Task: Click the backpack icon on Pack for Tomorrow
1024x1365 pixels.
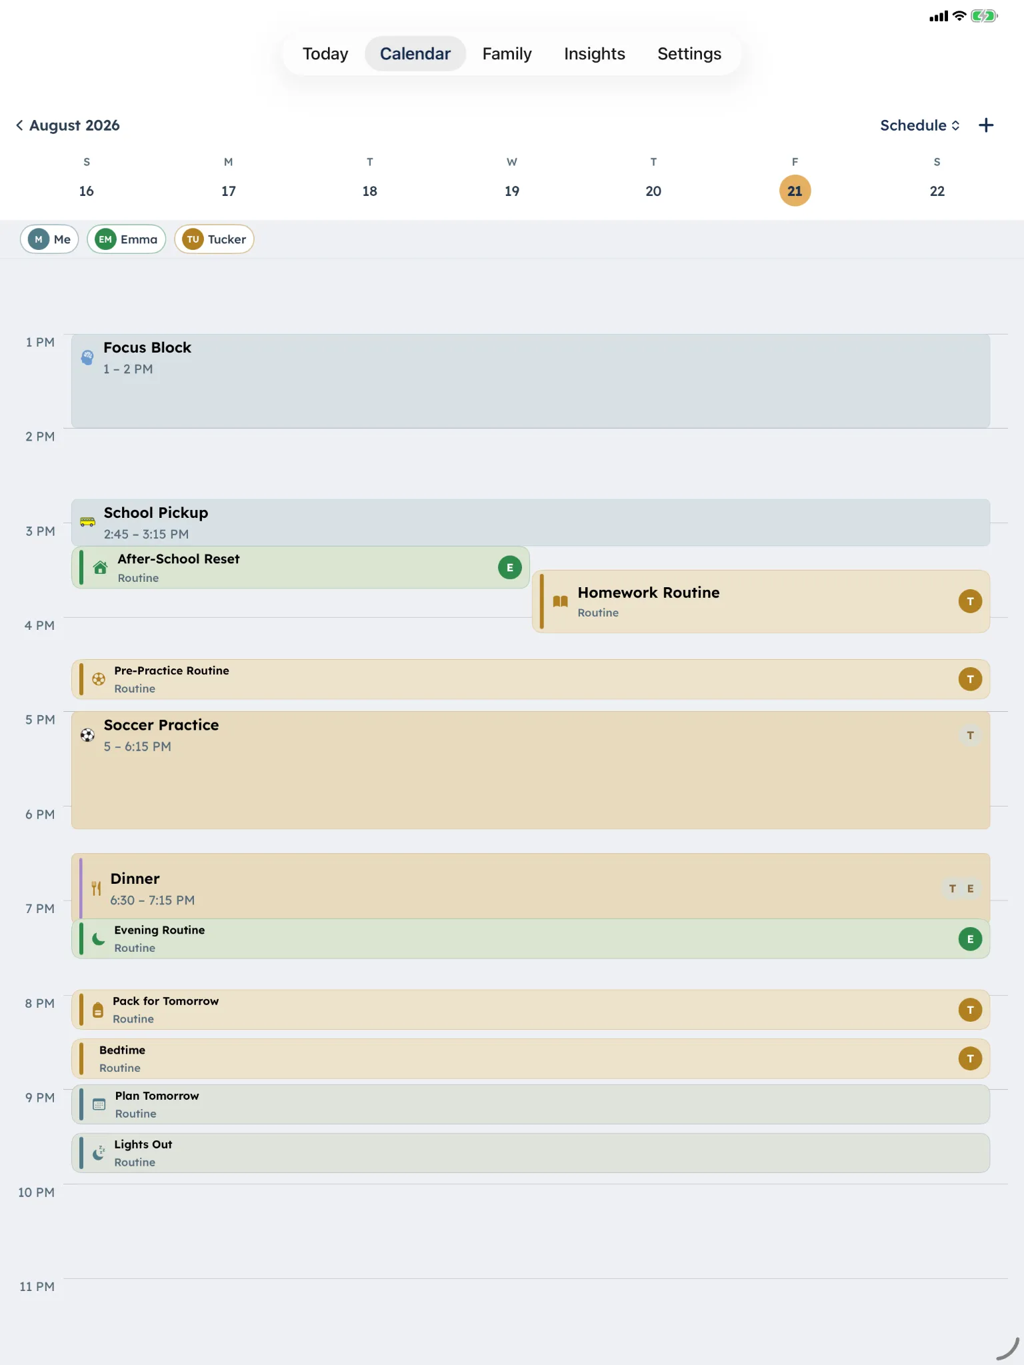Action: 98,1010
